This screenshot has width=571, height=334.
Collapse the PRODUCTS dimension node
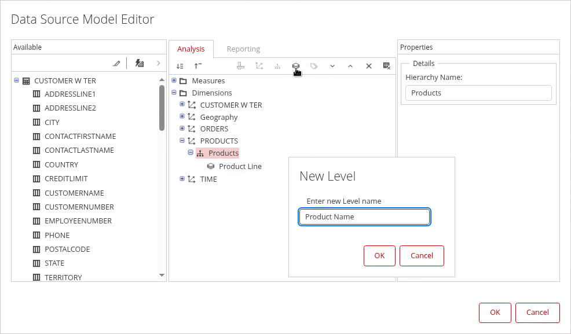click(x=182, y=141)
